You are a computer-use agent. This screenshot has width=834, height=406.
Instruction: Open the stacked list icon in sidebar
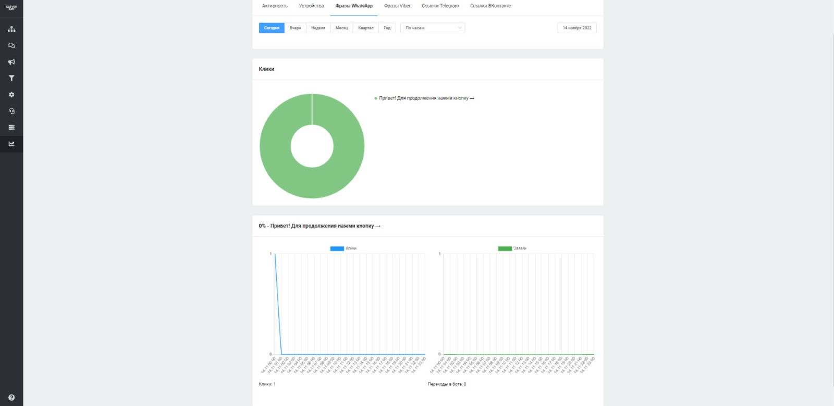pyautogui.click(x=11, y=128)
